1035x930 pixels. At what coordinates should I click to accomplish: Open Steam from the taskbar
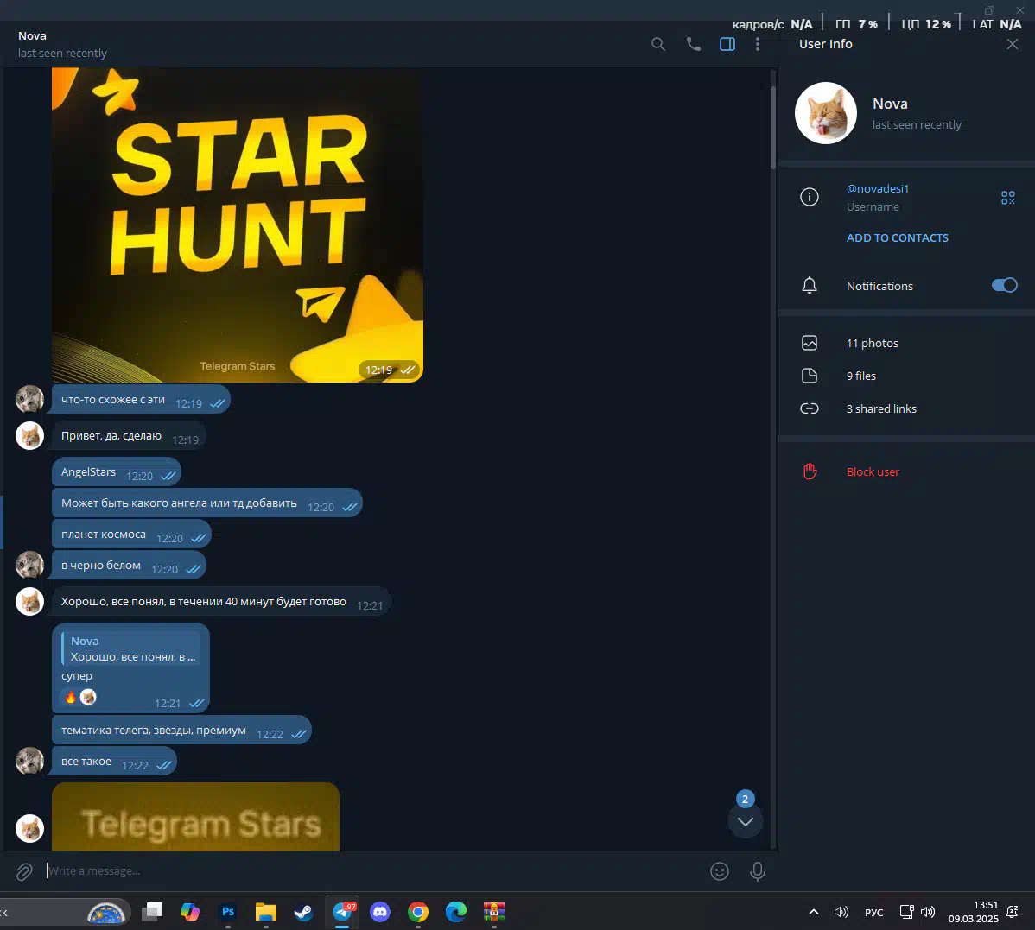(x=303, y=912)
